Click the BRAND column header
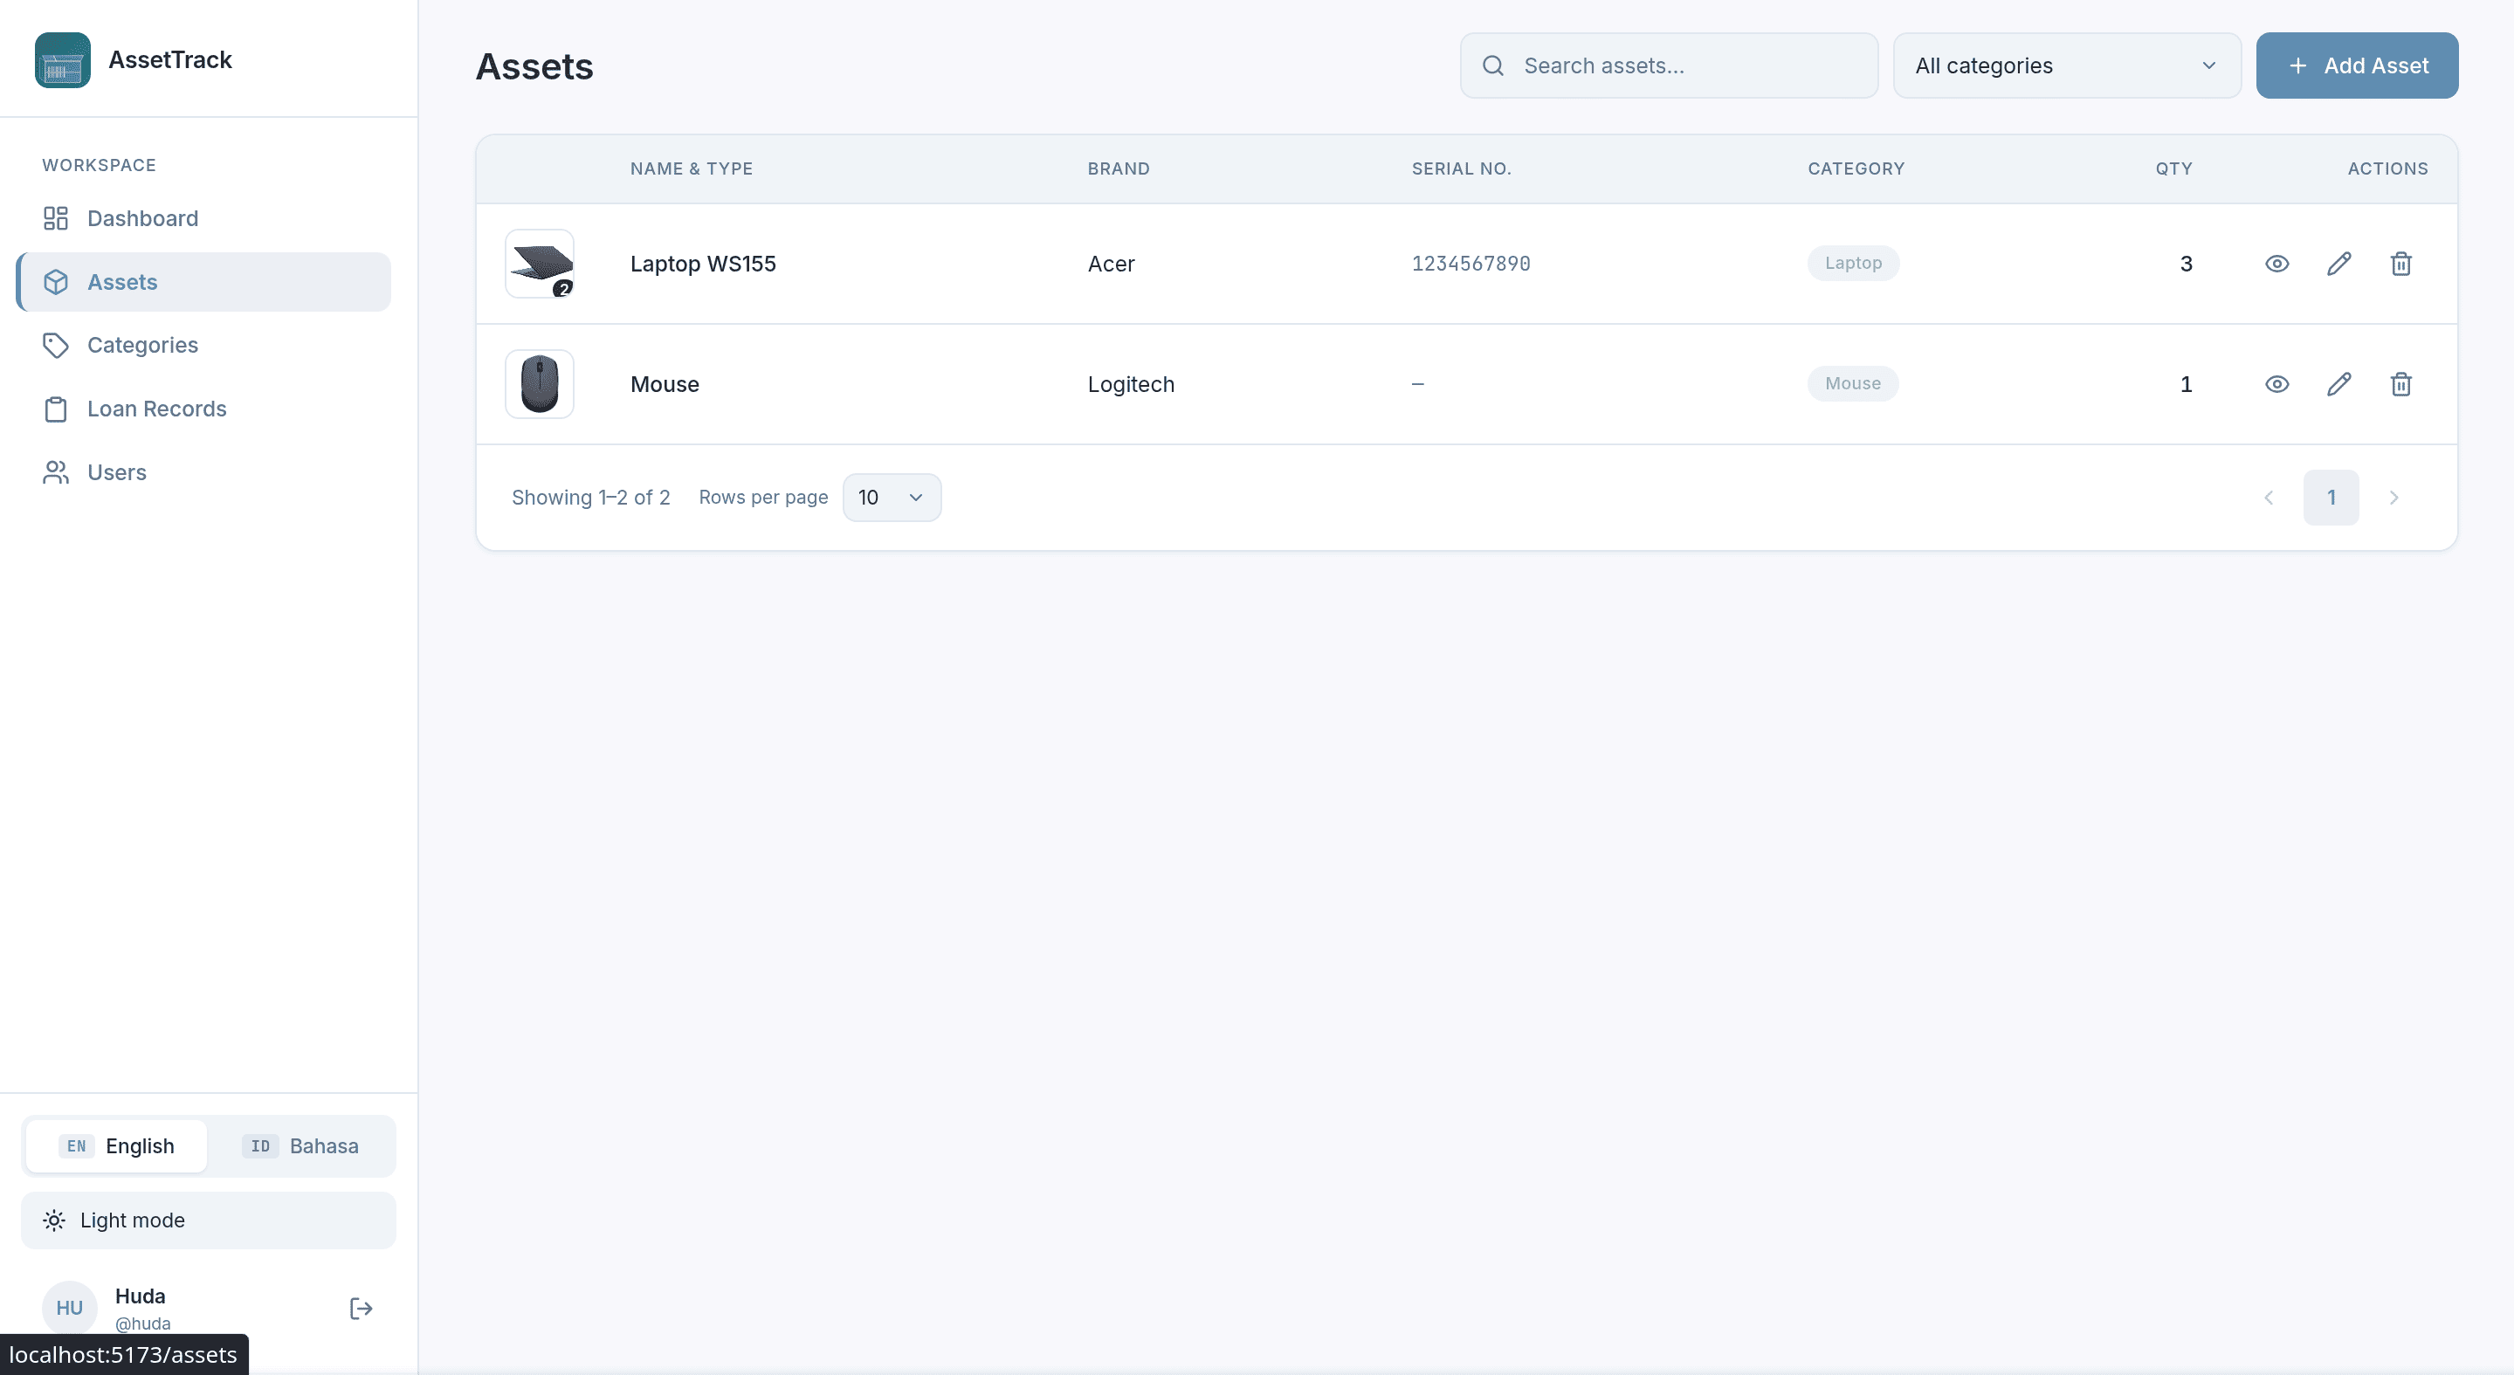This screenshot has width=2514, height=1375. point(1119,168)
